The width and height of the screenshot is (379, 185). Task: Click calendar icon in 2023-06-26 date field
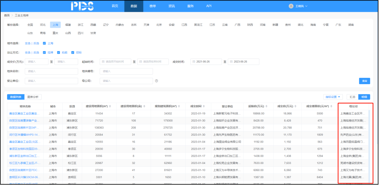pyautogui.click(x=231, y=62)
